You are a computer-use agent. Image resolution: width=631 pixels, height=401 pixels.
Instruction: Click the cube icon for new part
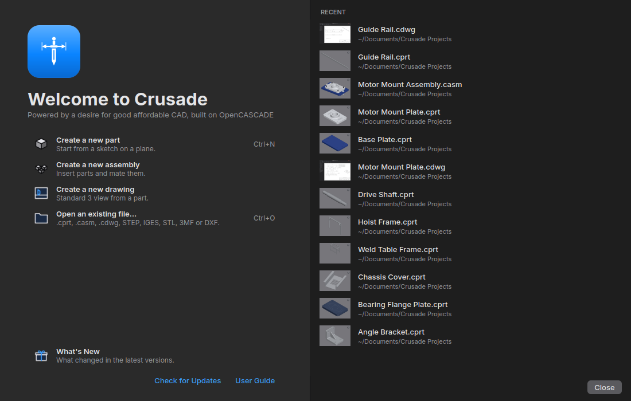41,144
